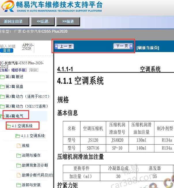Click page icon beside 故障诊断代码
The image size is (174, 188).
[18, 175]
